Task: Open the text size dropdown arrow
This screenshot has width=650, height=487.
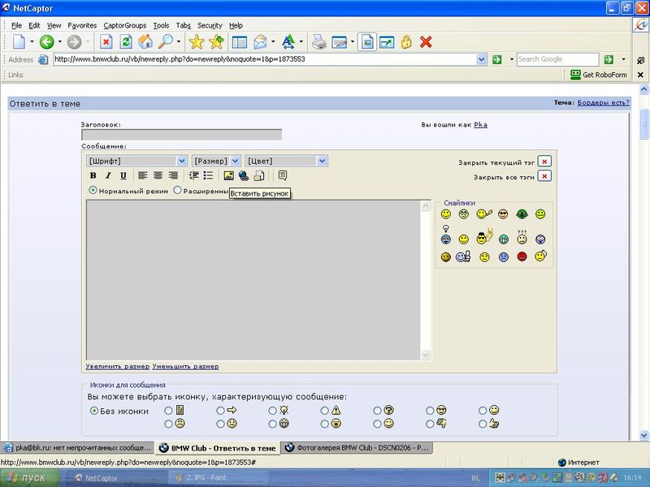Action: (301, 42)
